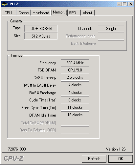Click the DDR-SDRAM type field

click(41, 29)
